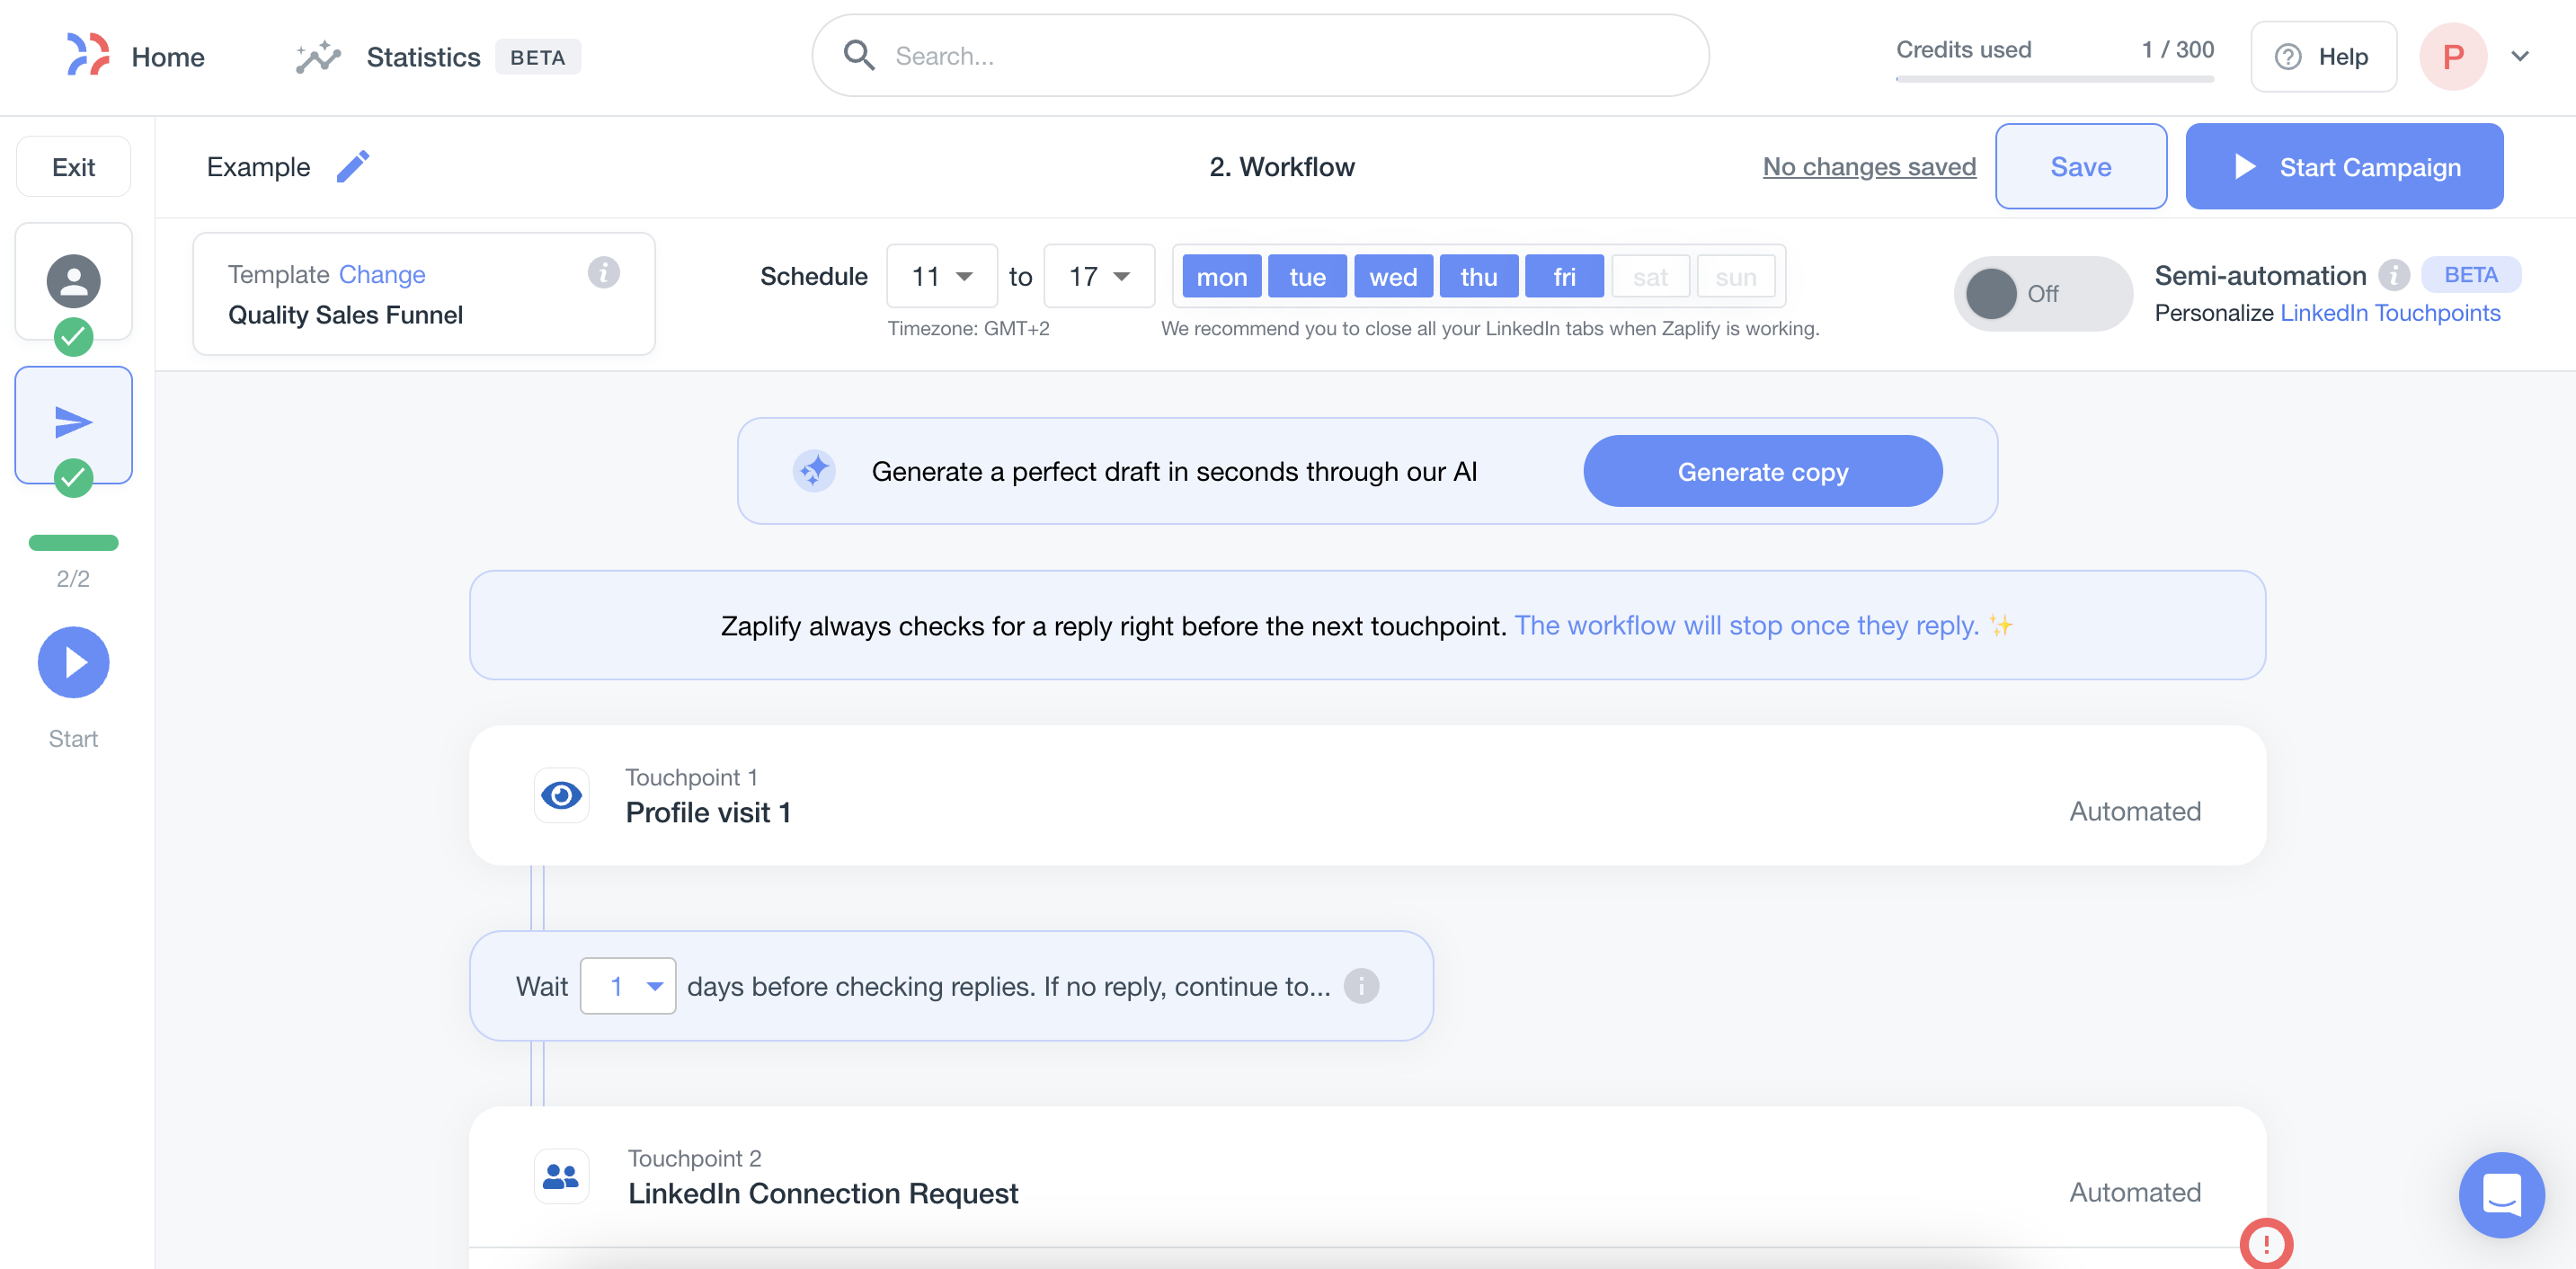
Task: Click the Statistics BETA badge
Action: (x=538, y=57)
